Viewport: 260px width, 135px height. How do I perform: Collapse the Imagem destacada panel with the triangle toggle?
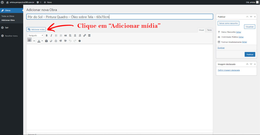point(255,64)
